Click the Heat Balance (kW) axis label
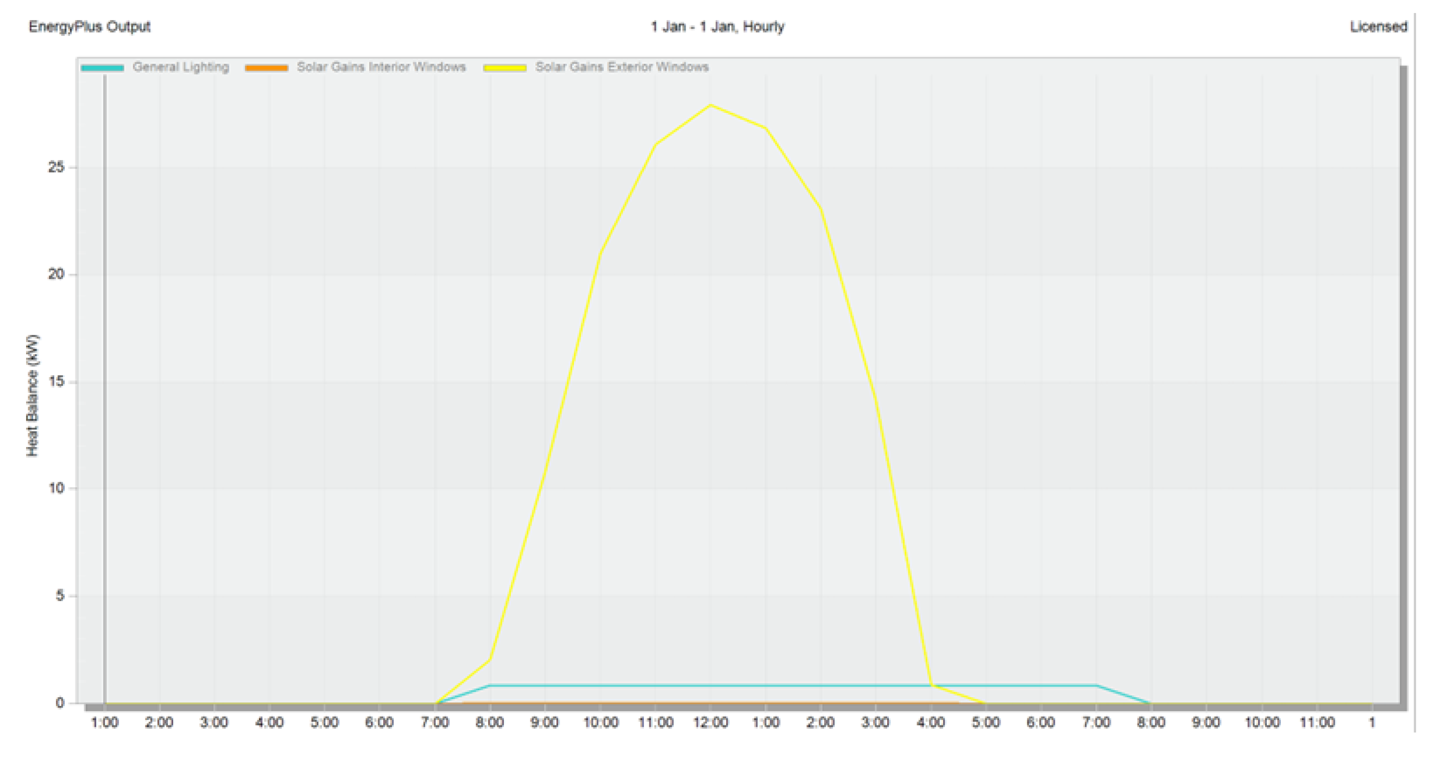Image resolution: width=1434 pixels, height=758 pixels. [32, 395]
